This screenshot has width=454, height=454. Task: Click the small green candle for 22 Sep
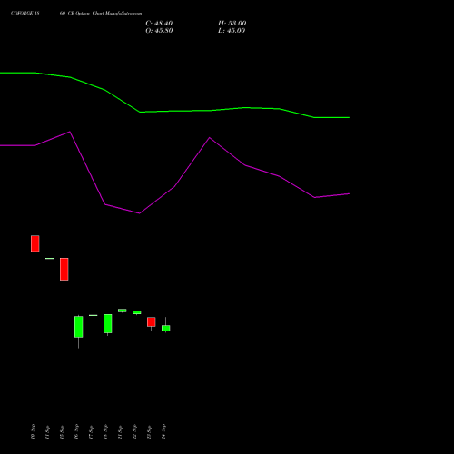point(137,312)
